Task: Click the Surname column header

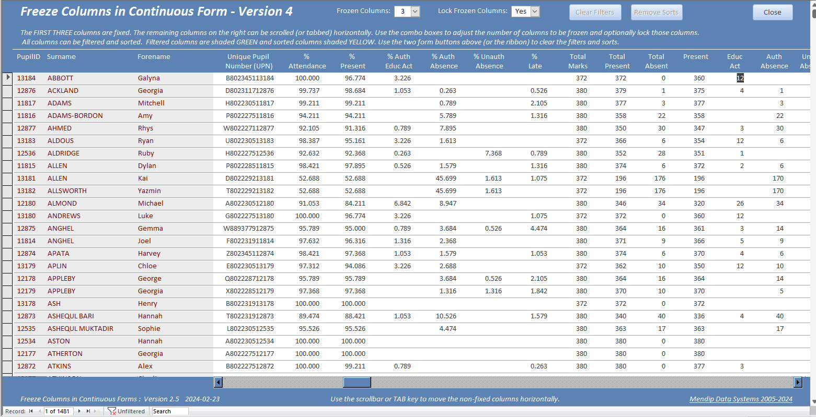Action: pyautogui.click(x=61, y=56)
